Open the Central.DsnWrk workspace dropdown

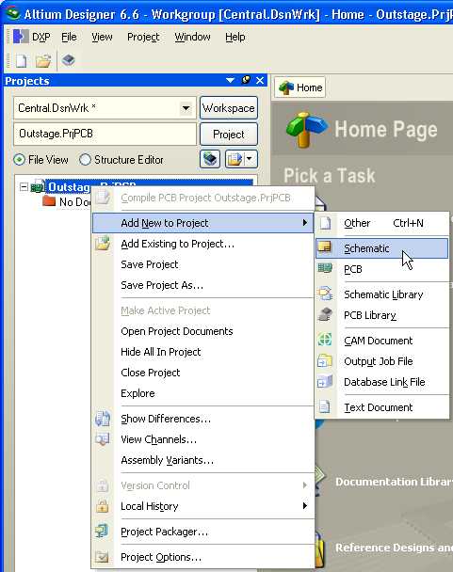pos(186,108)
